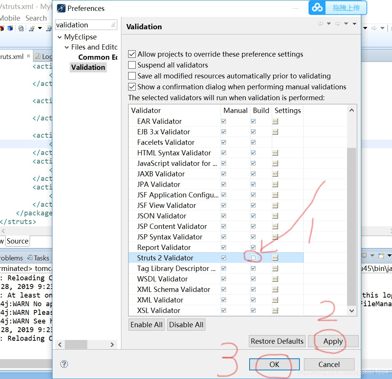Click the validator list vertical scrollbar thumb
Image resolution: width=392 pixels, height=379 pixels.
point(352,227)
